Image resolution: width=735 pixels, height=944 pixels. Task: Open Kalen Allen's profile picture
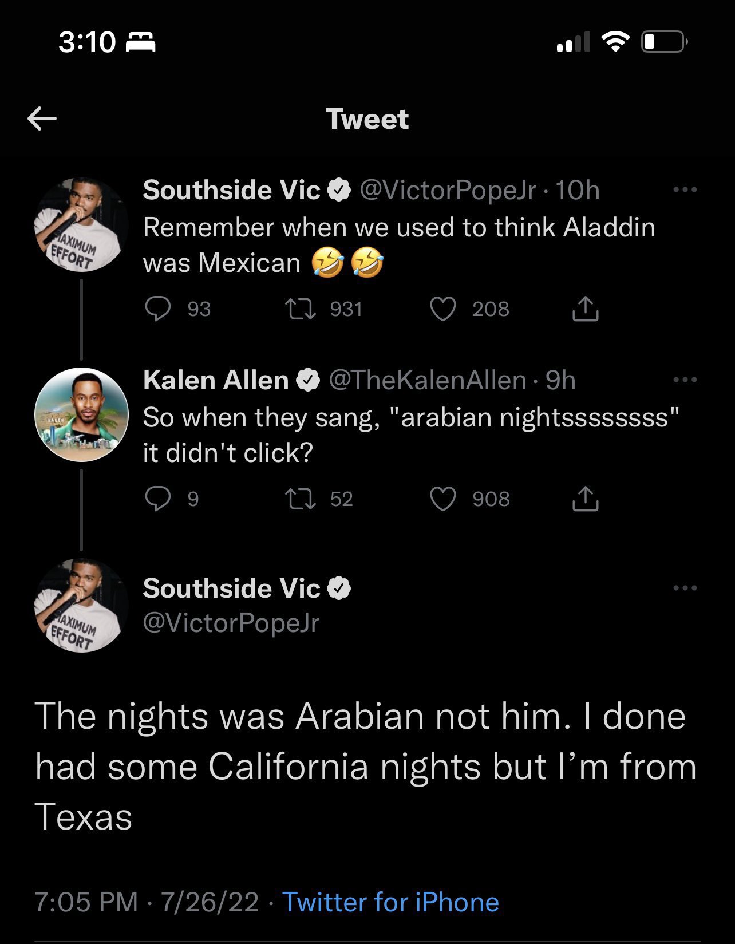pyautogui.click(x=81, y=414)
